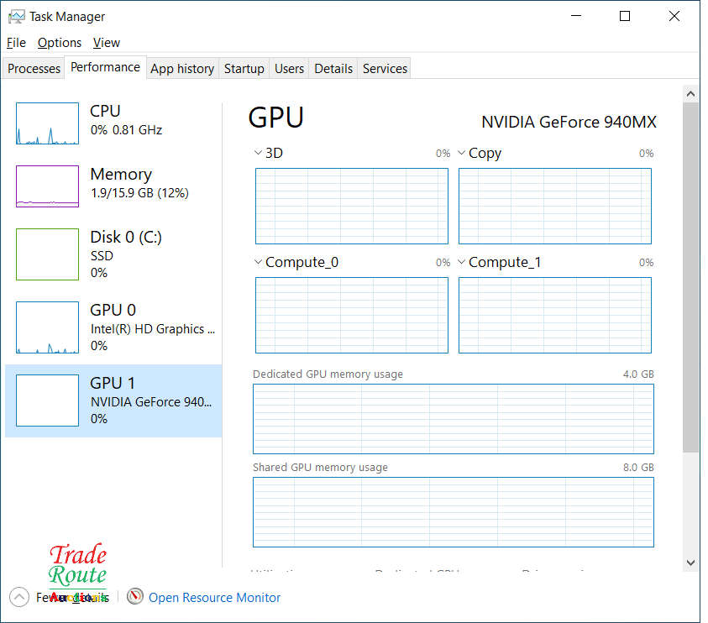Screen dimensions: 708x623
Task: Switch to the App history tab
Action: (x=181, y=68)
